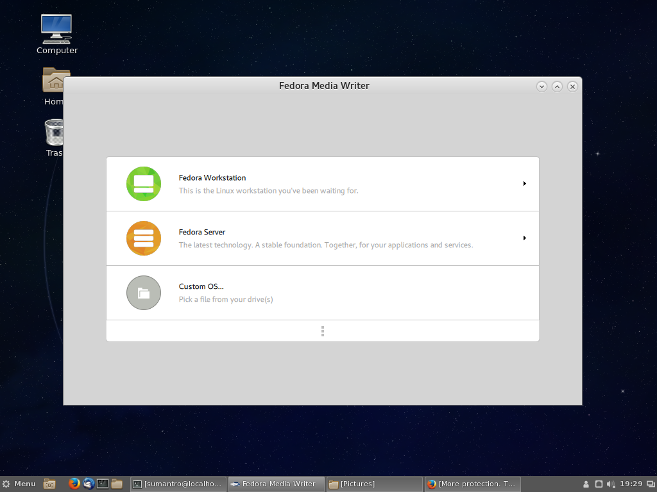Click the 19:29 panel clock
Screen dimensions: 657x492
631,484
